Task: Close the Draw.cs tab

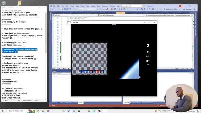Action: (x=124, y=13)
